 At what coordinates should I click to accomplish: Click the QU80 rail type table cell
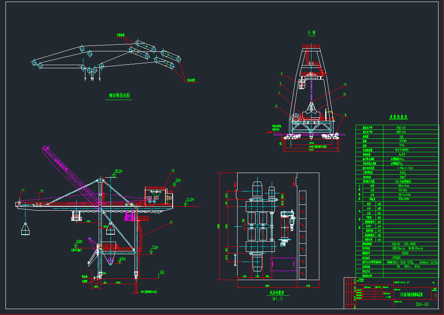[404, 253]
